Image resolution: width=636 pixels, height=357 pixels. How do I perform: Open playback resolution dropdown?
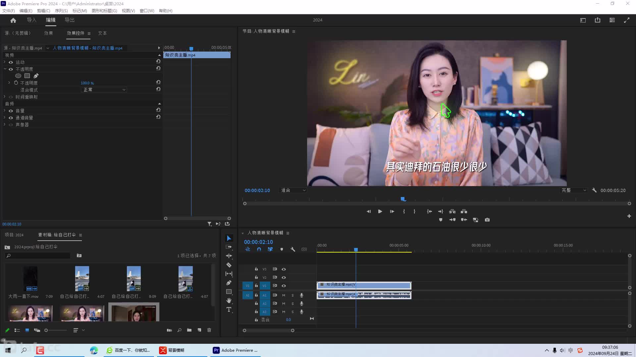(574, 190)
